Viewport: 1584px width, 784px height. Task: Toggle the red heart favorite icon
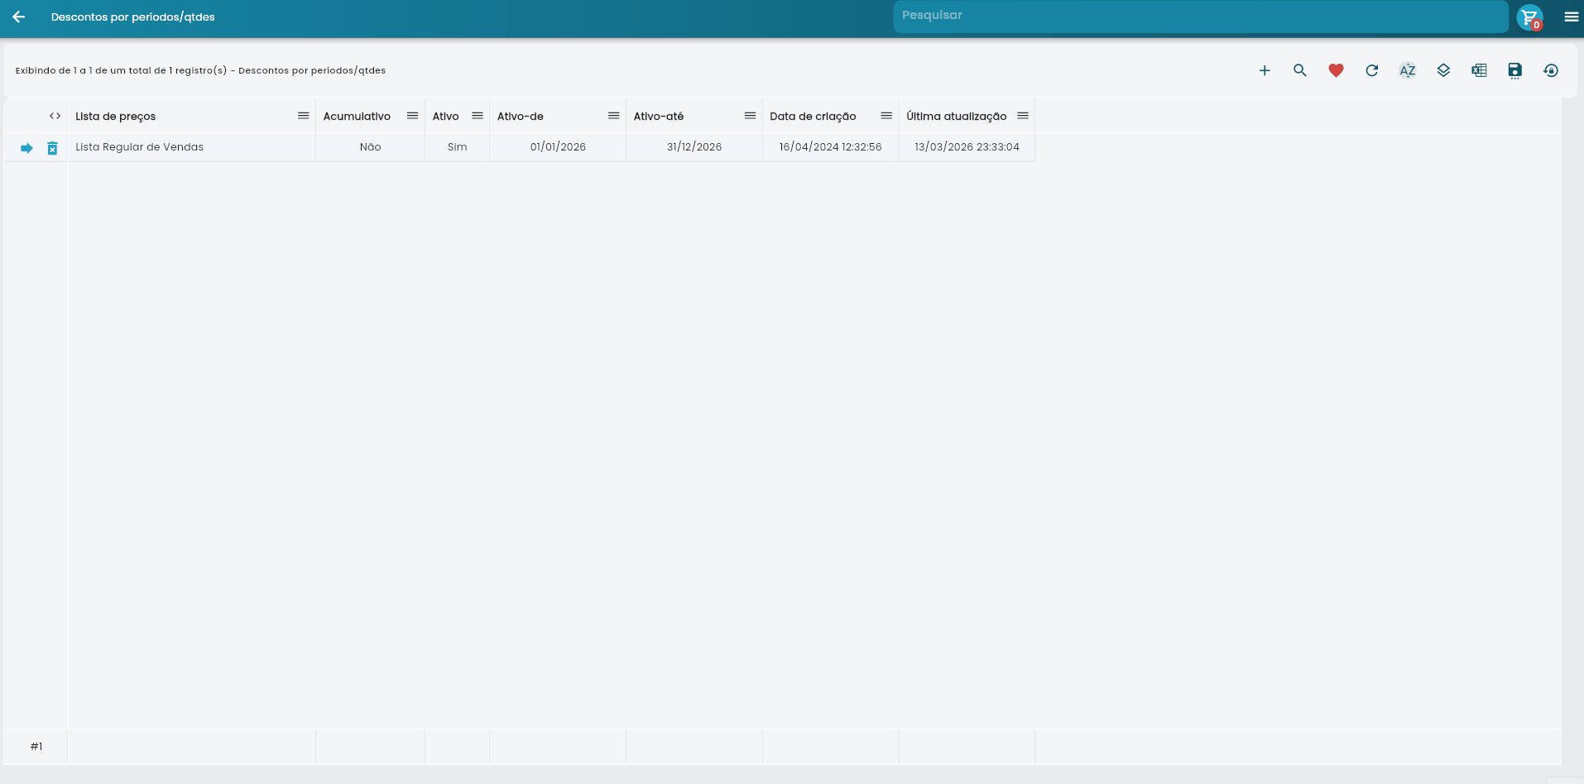1336,71
